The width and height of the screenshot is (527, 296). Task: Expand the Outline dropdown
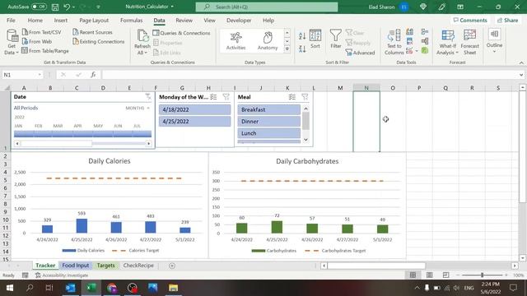coord(494,51)
